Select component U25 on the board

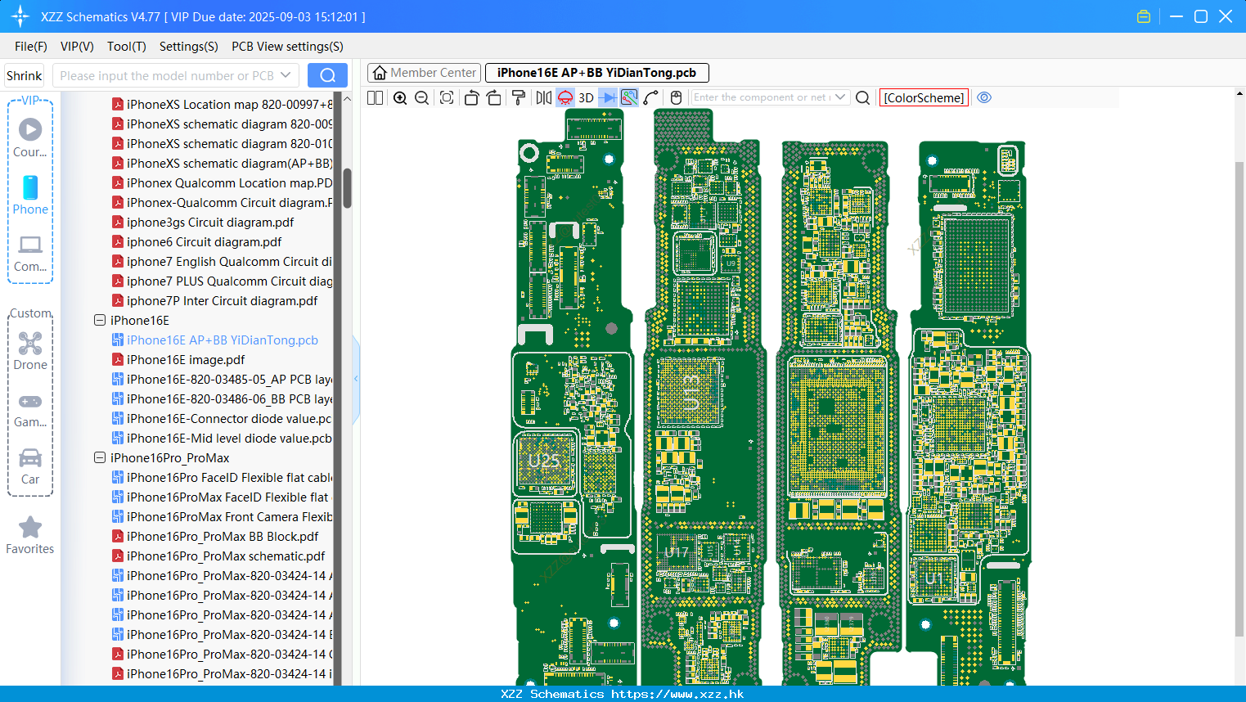tap(543, 461)
